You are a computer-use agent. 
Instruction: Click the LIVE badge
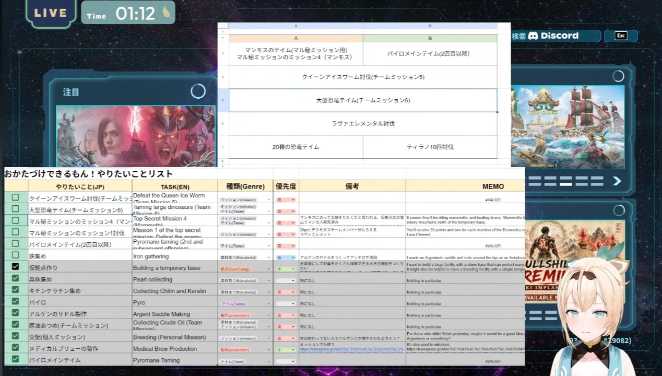[51, 13]
